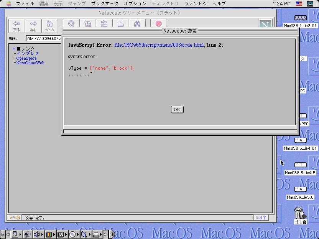Click the Netscape N logo
Viewport: 319px width, 239px height.
[x=265, y=23]
